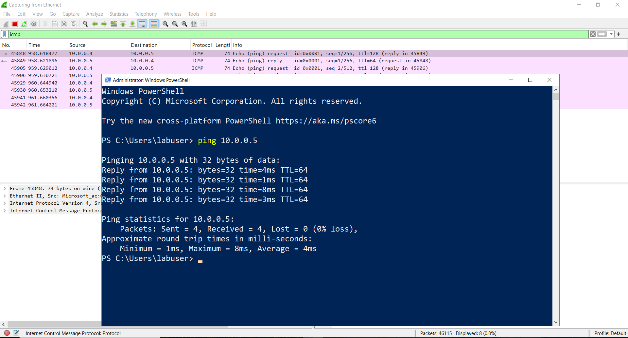Open the Tools menu
The width and height of the screenshot is (628, 338).
tap(194, 14)
